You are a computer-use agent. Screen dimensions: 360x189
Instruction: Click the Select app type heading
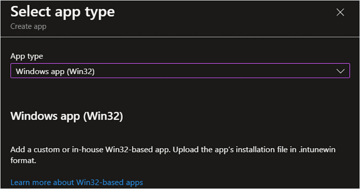tap(62, 12)
